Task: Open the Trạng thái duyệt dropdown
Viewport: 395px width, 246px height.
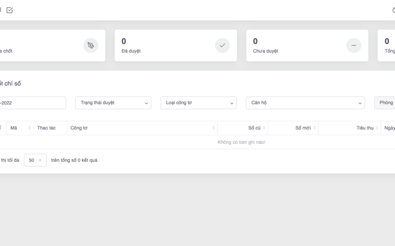Action: click(x=113, y=103)
